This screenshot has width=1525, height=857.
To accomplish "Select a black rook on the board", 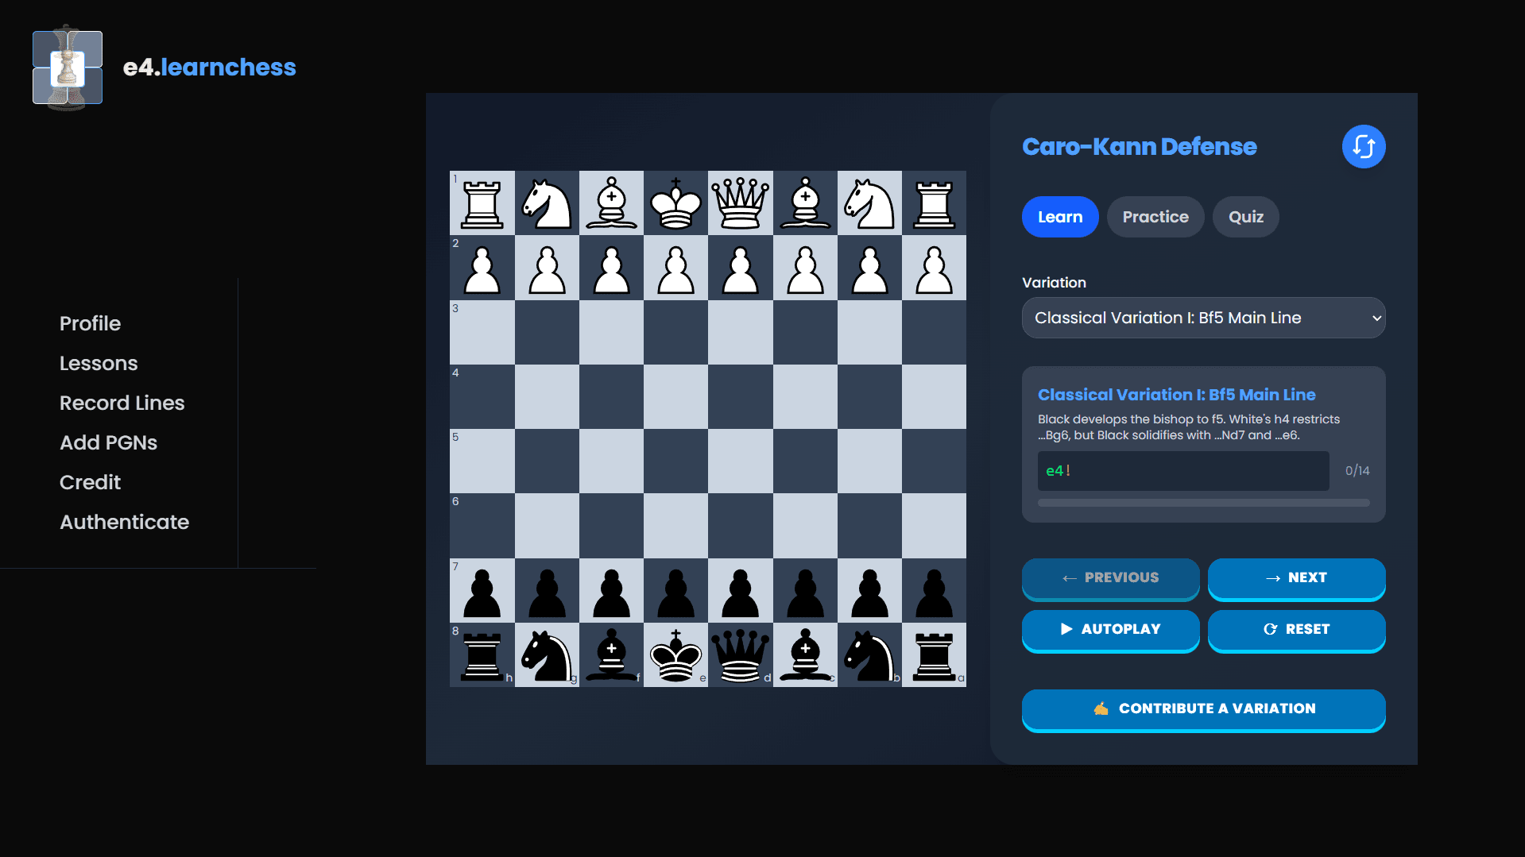I will (482, 655).
